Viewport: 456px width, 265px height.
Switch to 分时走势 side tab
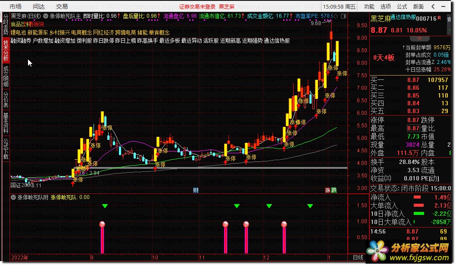click(x=6, y=25)
